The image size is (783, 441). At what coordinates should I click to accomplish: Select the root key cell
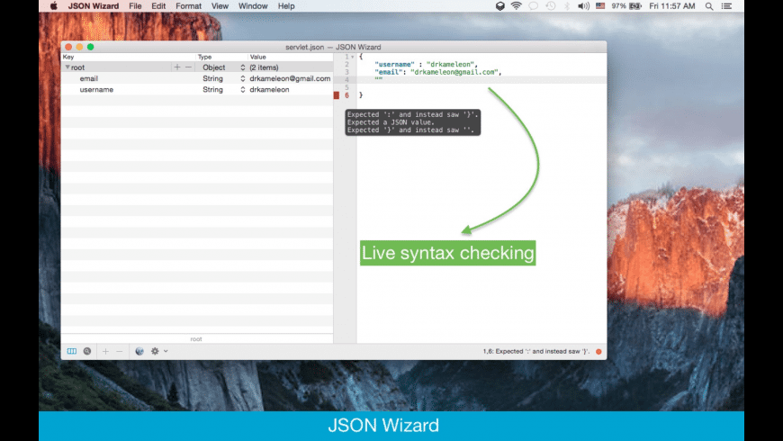click(x=78, y=67)
